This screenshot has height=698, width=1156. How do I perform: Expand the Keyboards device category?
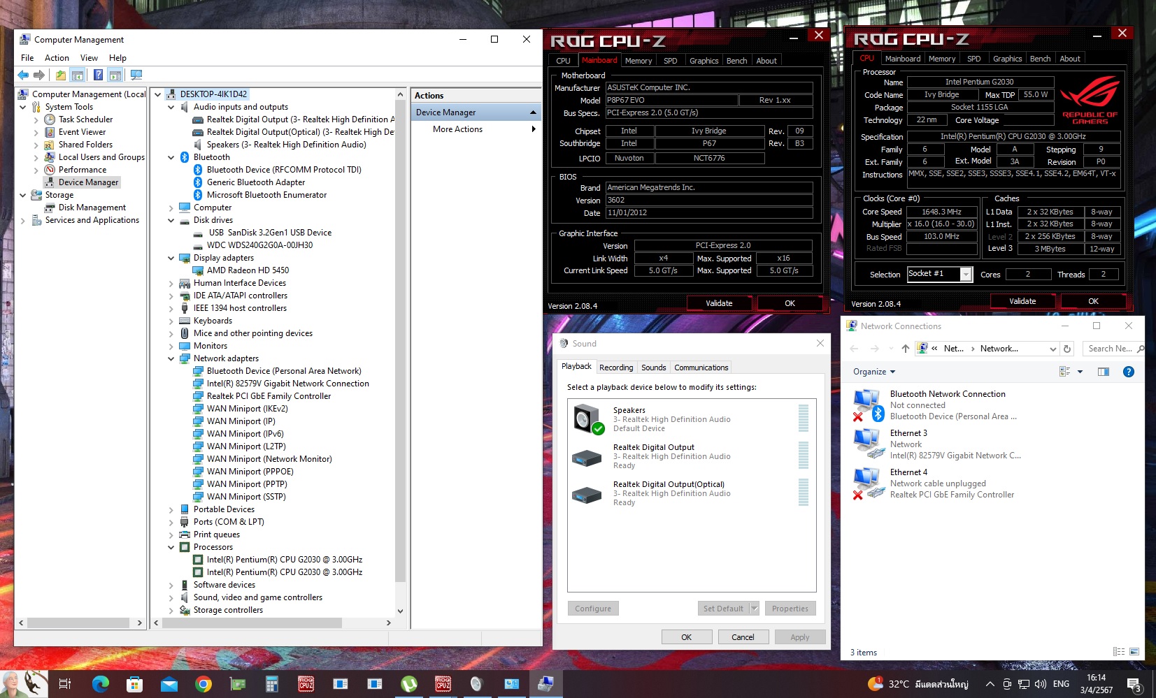[x=171, y=321]
